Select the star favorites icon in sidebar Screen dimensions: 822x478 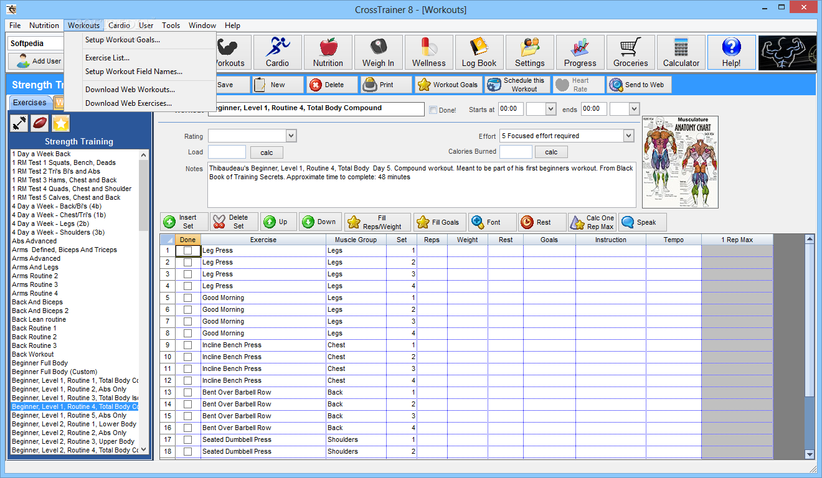pyautogui.click(x=60, y=123)
